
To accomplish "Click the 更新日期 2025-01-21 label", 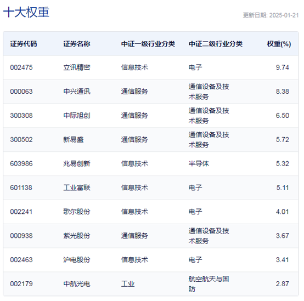I will tap(271, 15).
